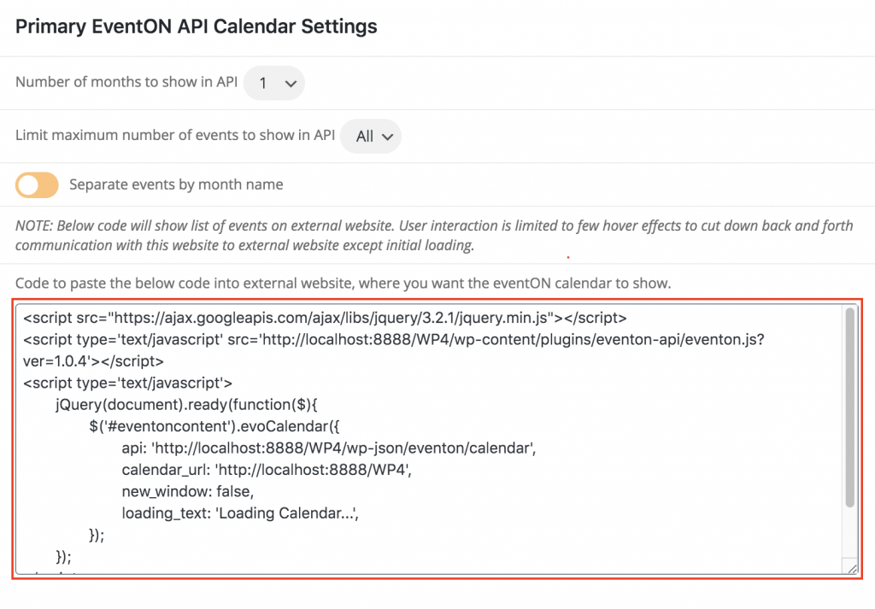Open the "All" maximum events dropdown
875x609 pixels.
(371, 136)
